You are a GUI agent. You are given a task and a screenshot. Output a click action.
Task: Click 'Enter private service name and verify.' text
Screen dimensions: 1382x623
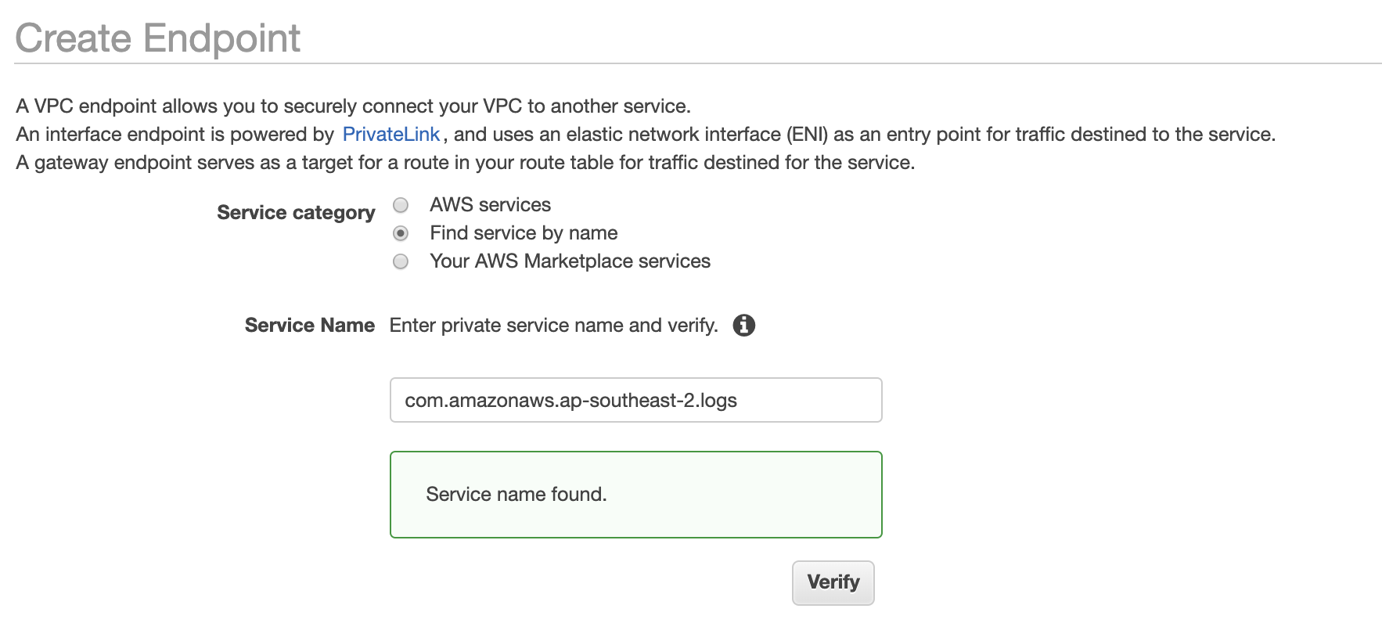[553, 326]
